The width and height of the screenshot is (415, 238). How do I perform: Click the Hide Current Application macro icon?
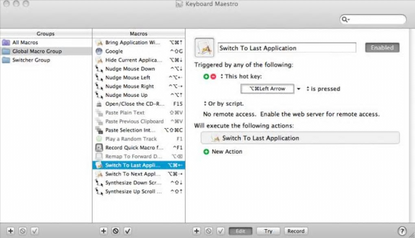pyautogui.click(x=99, y=60)
